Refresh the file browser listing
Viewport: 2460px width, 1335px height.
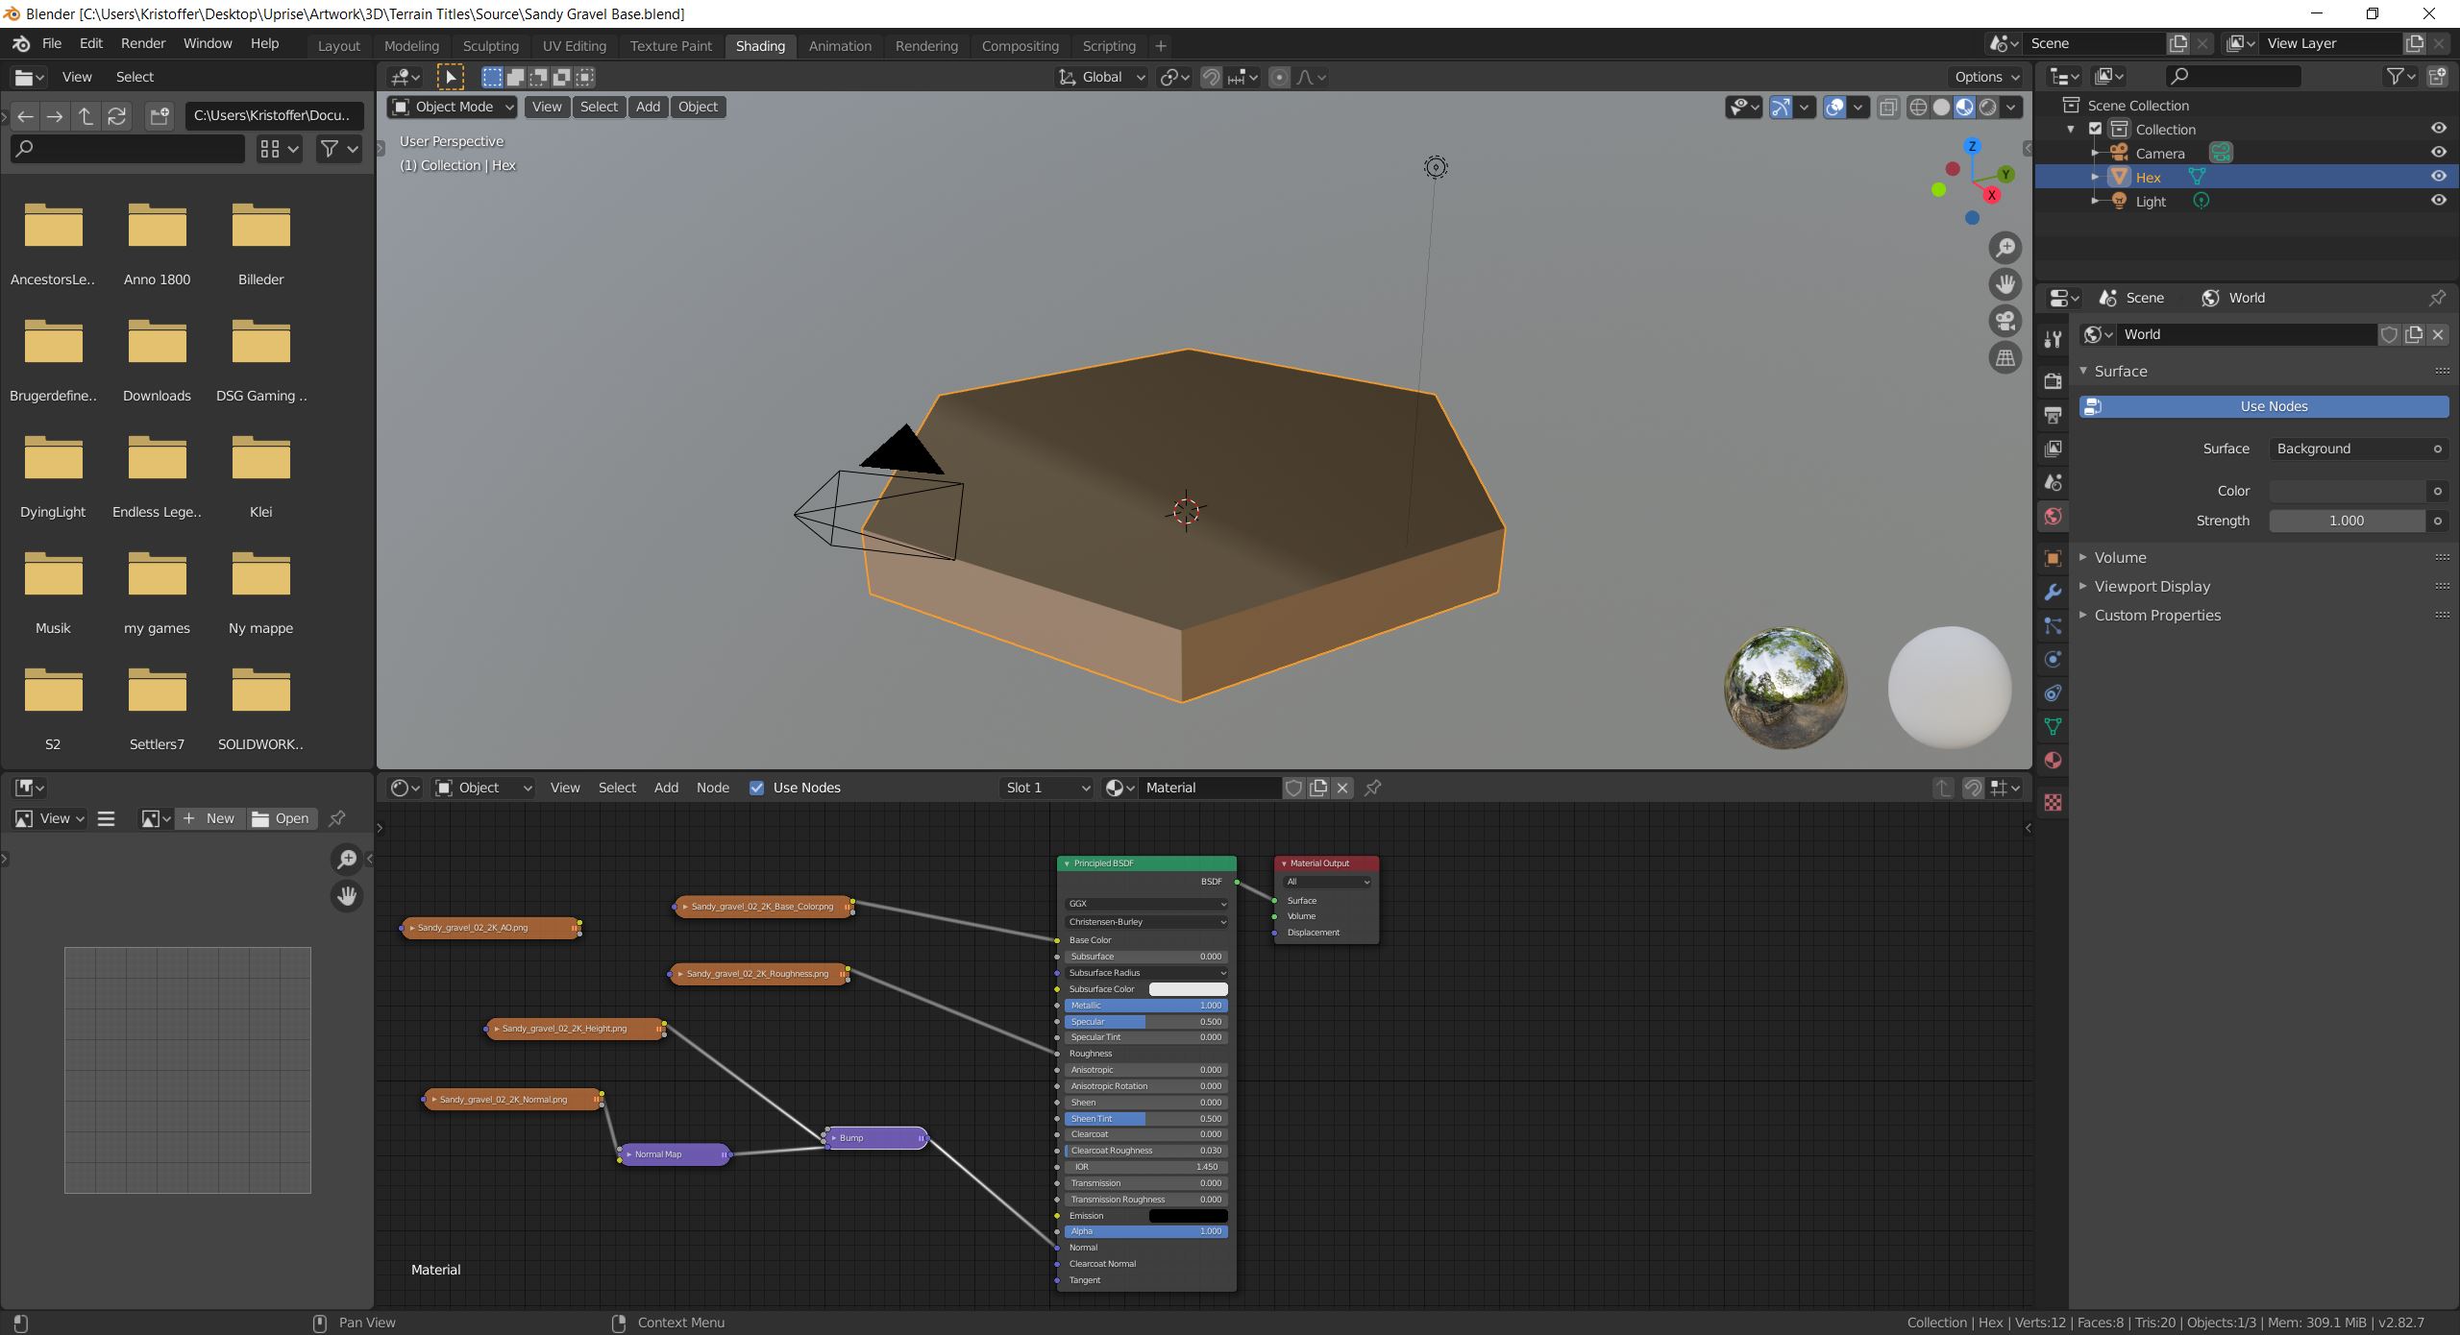[116, 116]
